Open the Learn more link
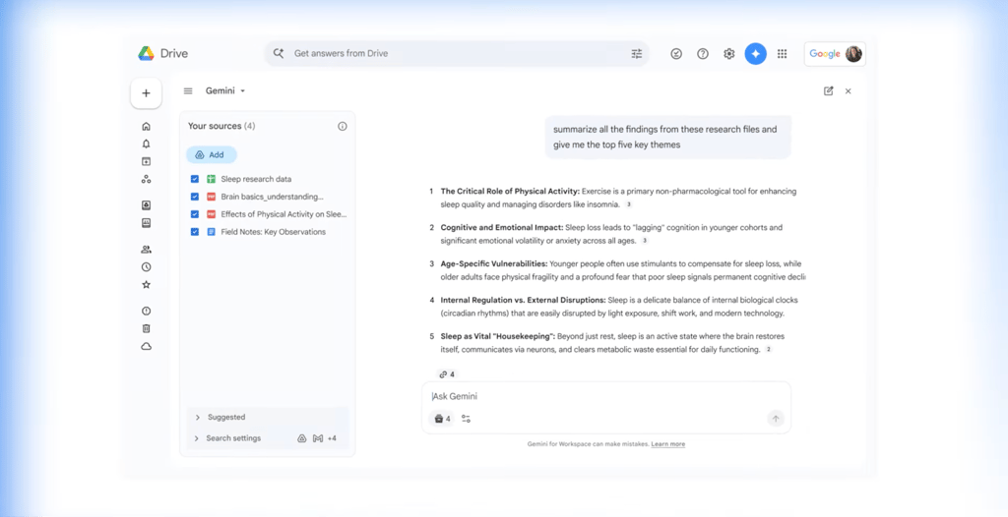The image size is (1008, 517). (x=668, y=444)
